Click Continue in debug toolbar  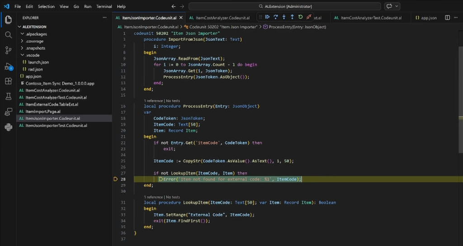pyautogui.click(x=267, y=17)
